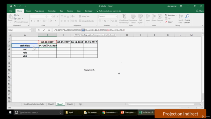The image size is (211, 119).
Task: Apply Percent Style
Action: 105,21
